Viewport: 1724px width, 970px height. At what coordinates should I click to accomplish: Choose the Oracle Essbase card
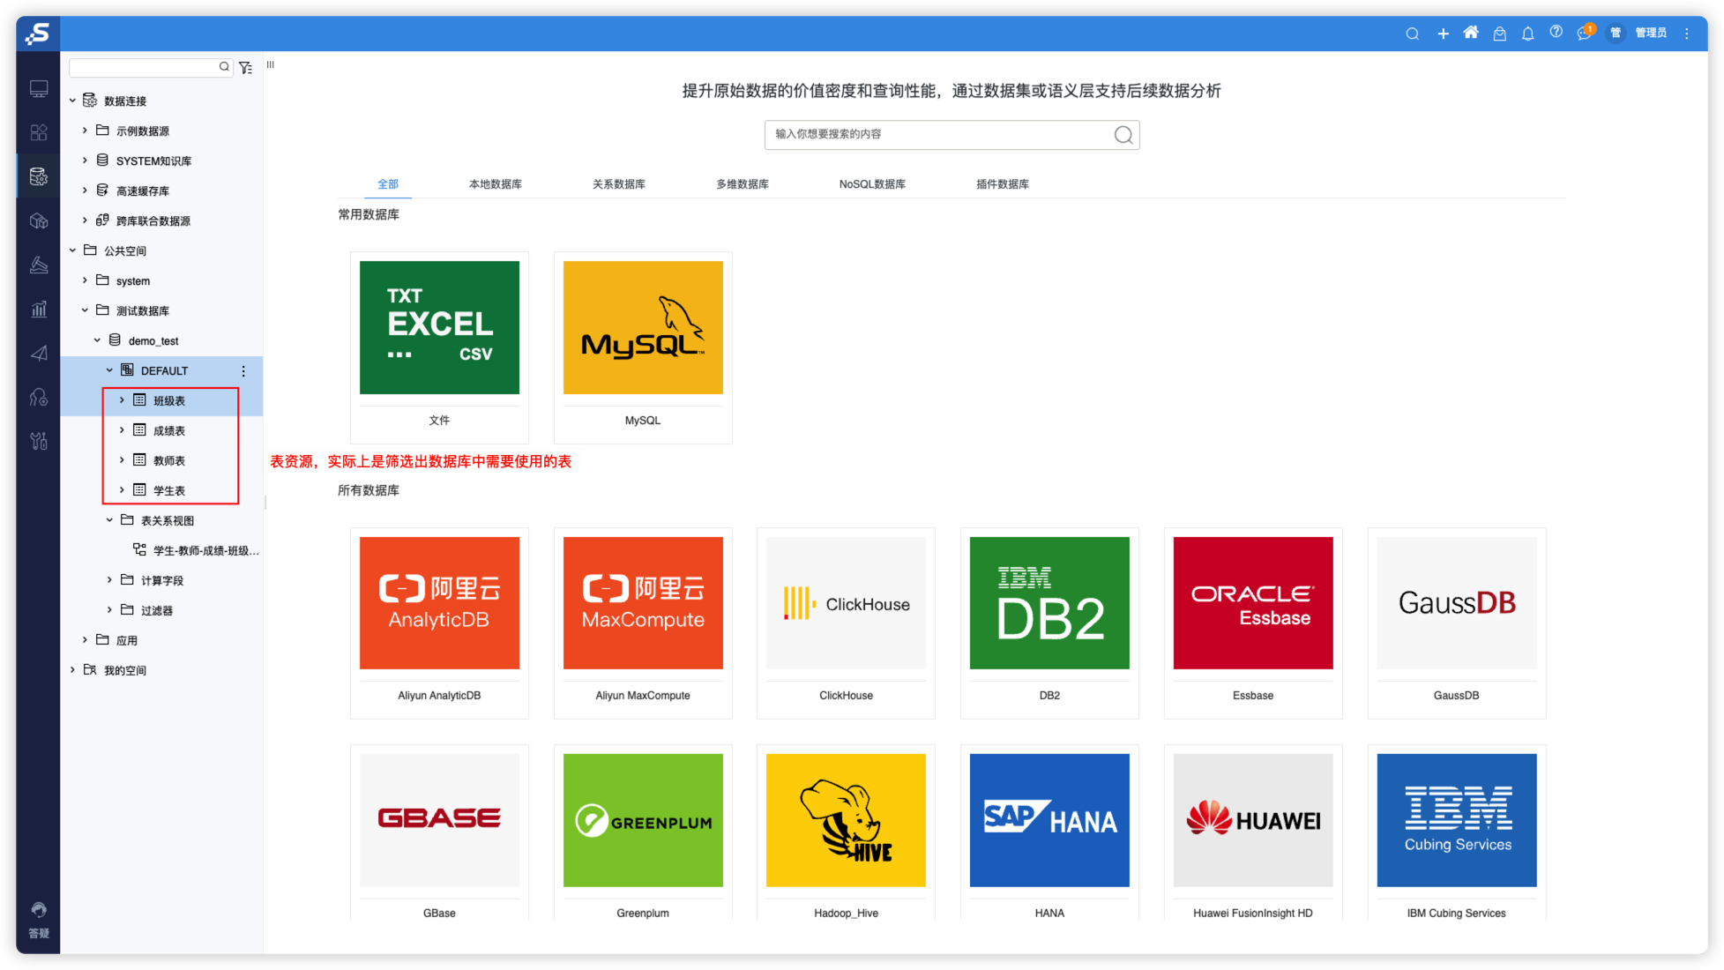[x=1253, y=623]
